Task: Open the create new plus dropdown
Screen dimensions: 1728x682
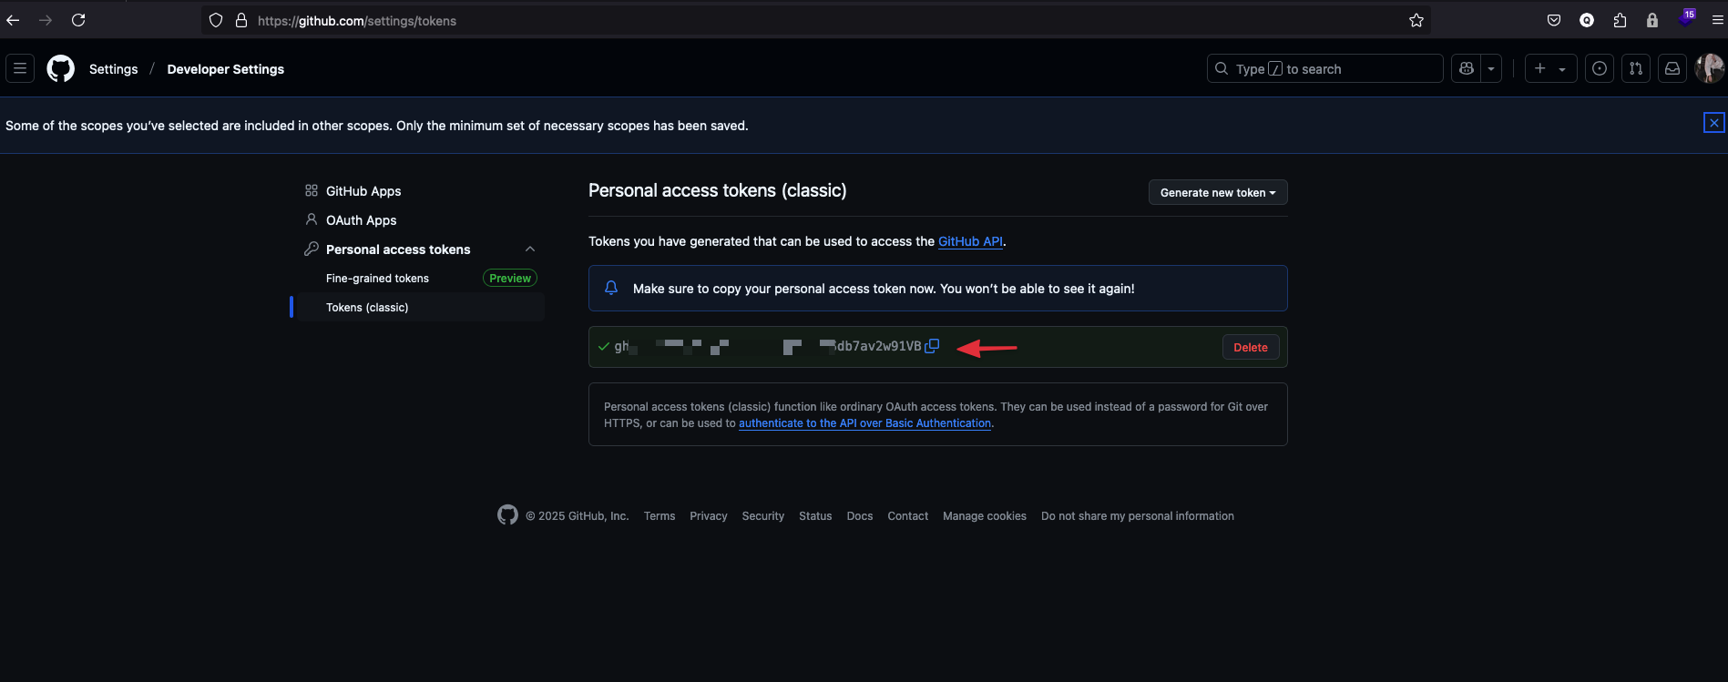Action: point(1550,69)
